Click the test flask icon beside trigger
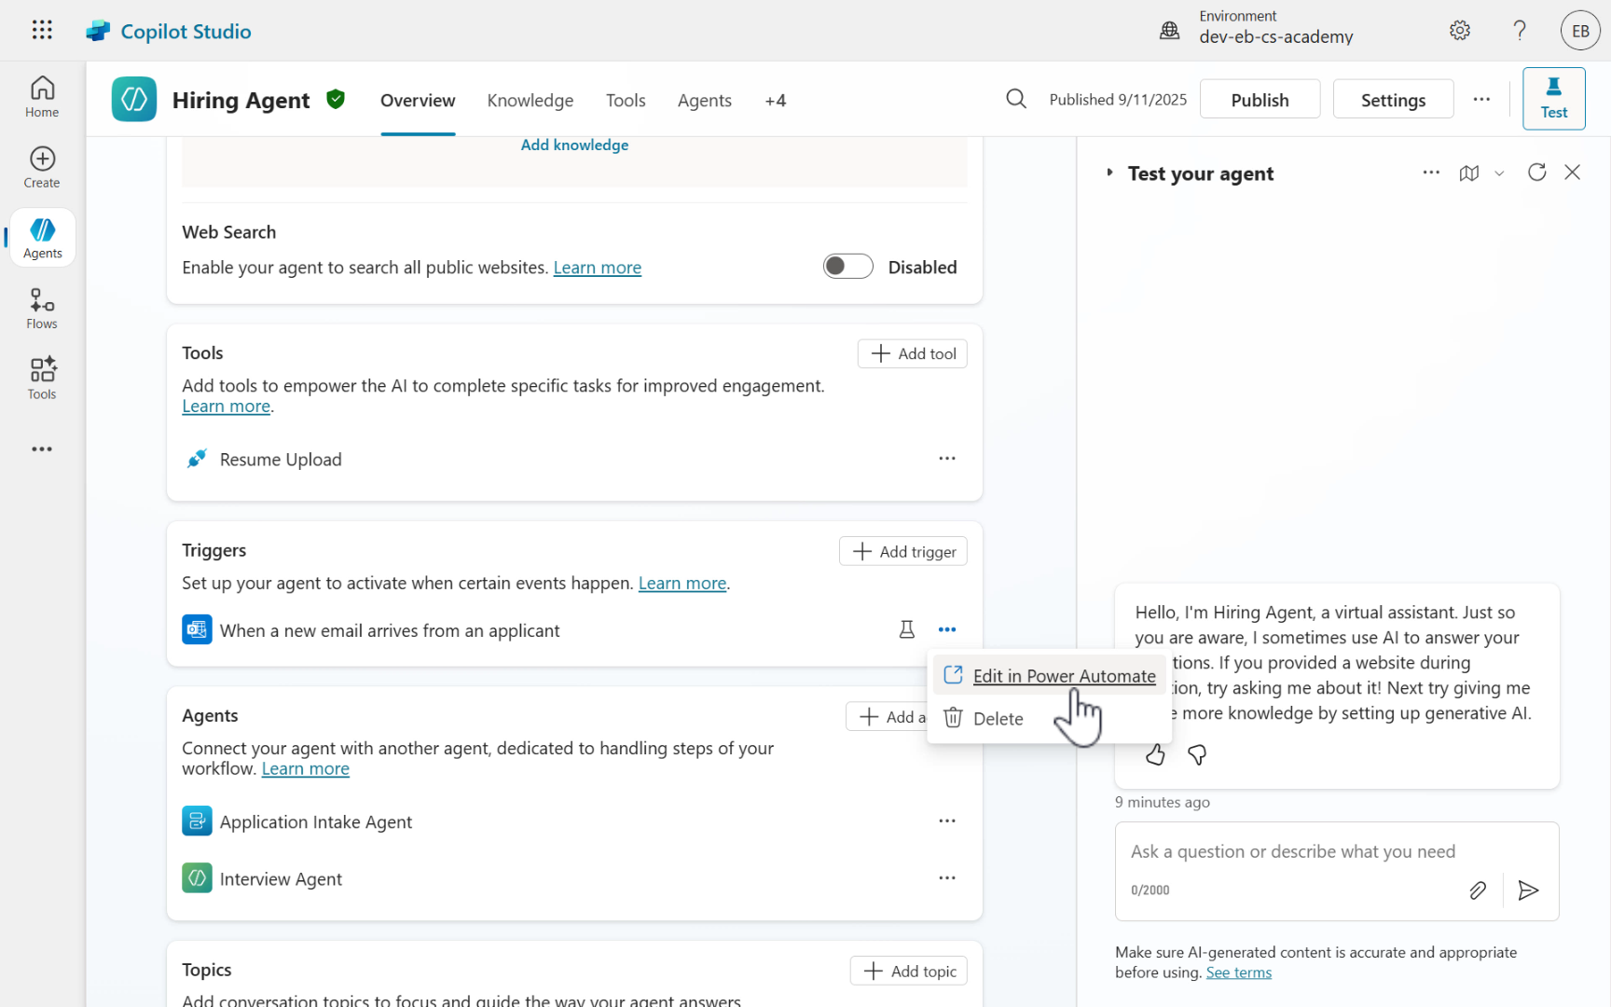The image size is (1611, 1007). pyautogui.click(x=906, y=630)
